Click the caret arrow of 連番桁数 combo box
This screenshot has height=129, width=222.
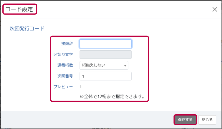coord(125,66)
